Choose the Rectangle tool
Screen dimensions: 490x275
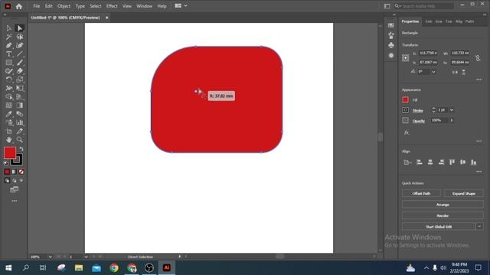tap(8, 63)
